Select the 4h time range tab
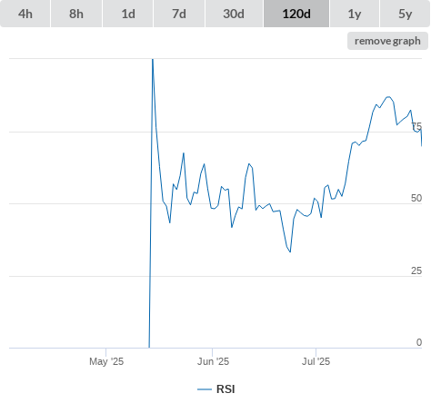 coord(25,14)
